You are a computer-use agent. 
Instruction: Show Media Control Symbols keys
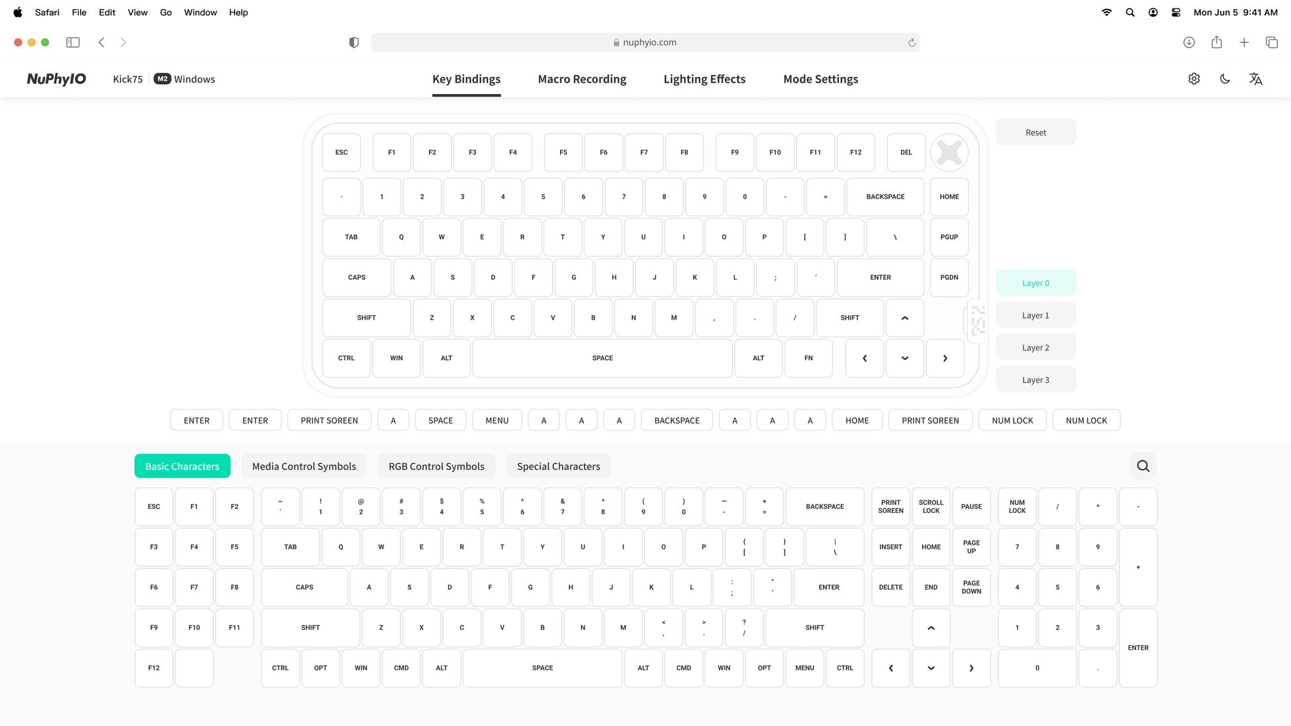click(x=304, y=466)
